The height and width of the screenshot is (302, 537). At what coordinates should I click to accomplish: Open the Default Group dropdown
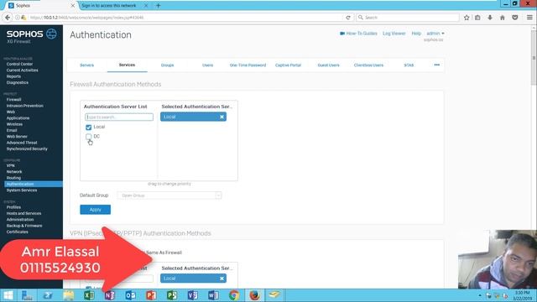[x=169, y=195]
